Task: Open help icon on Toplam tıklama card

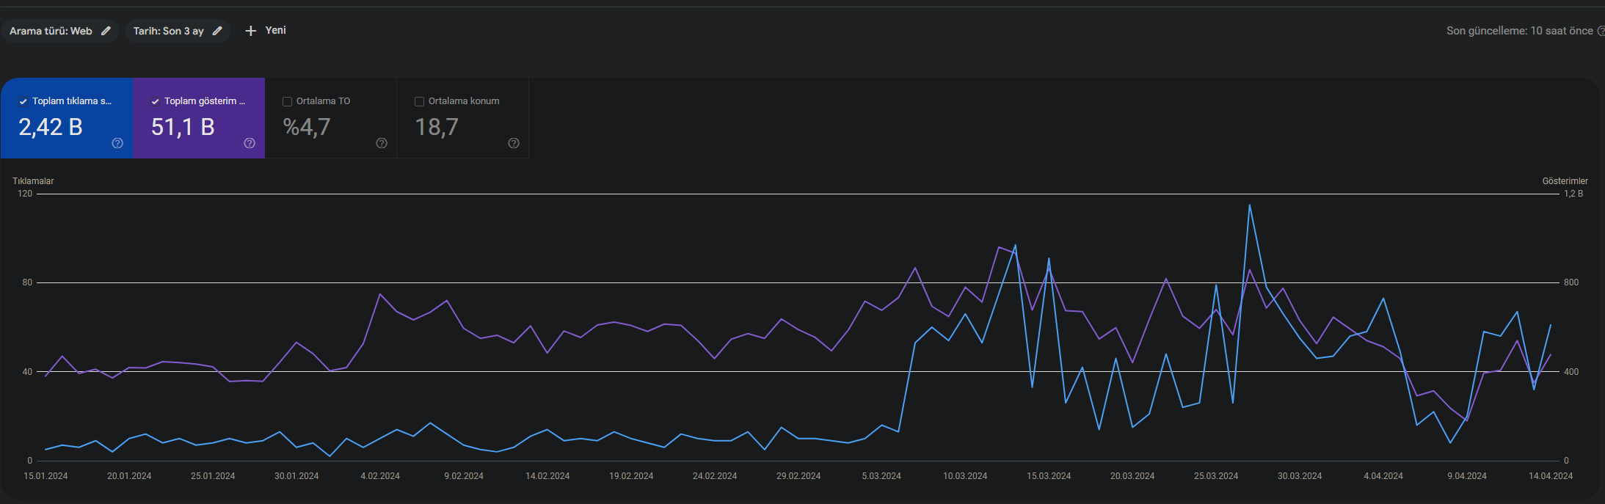Action: [x=117, y=143]
